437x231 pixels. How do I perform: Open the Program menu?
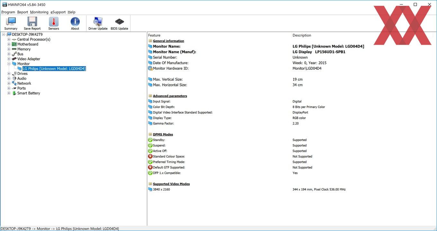coord(8,12)
